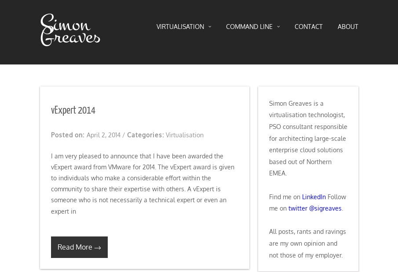
Task: Open the Virtualisation navigation menu item
Action: tap(180, 27)
